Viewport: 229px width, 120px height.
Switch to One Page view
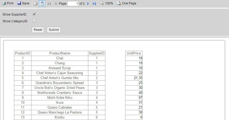point(127,3)
